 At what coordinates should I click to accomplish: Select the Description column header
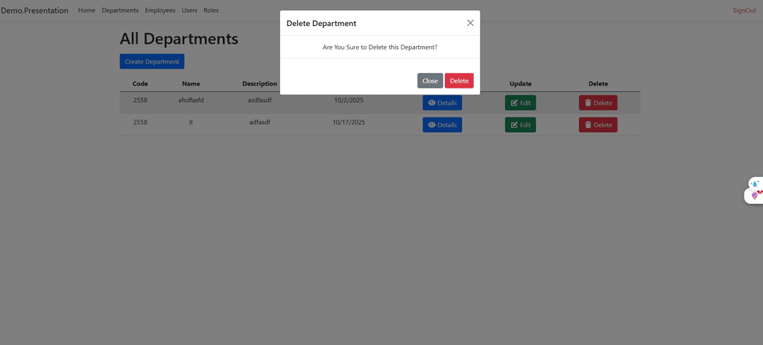pos(260,83)
